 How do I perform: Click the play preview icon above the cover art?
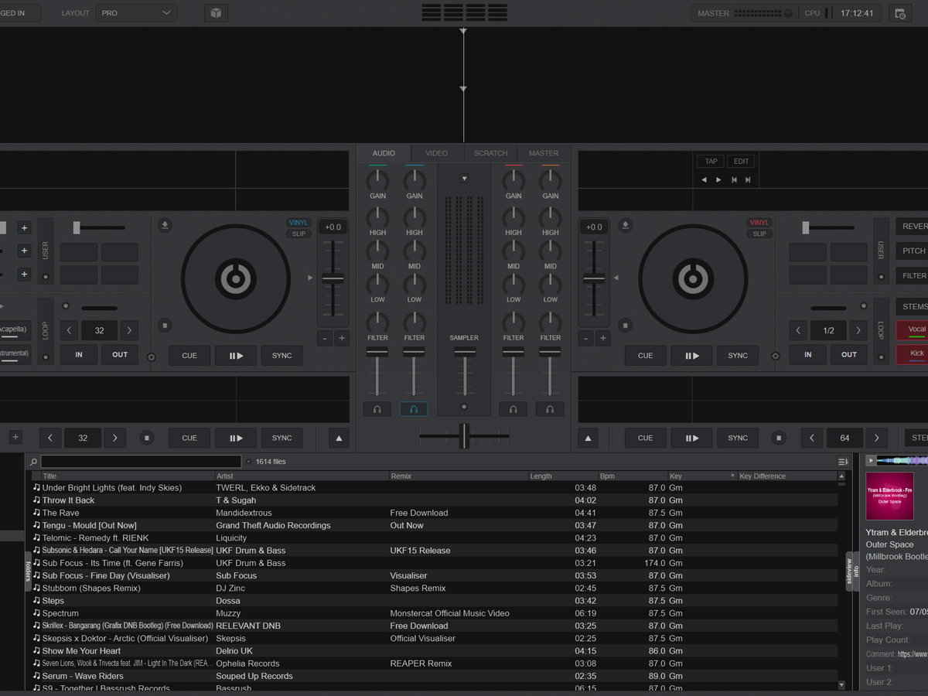[x=872, y=461]
